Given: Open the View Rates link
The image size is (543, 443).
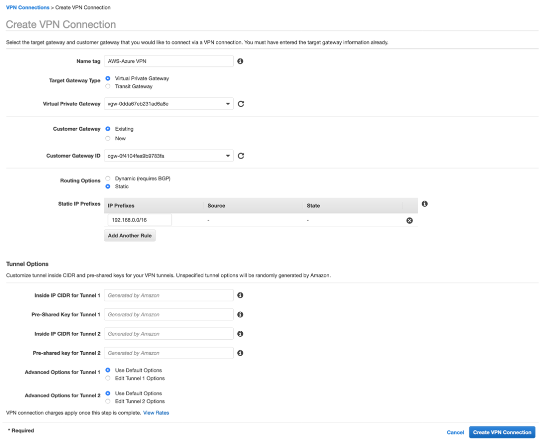Looking at the screenshot, I should point(156,413).
